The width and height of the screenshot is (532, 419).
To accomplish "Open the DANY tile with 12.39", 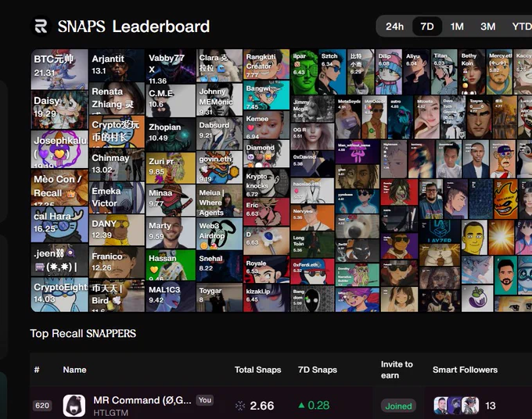I will pyautogui.click(x=117, y=230).
